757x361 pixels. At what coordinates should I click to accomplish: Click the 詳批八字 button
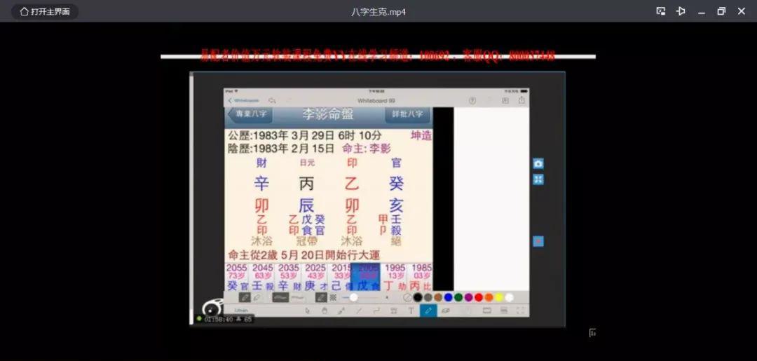click(x=408, y=114)
